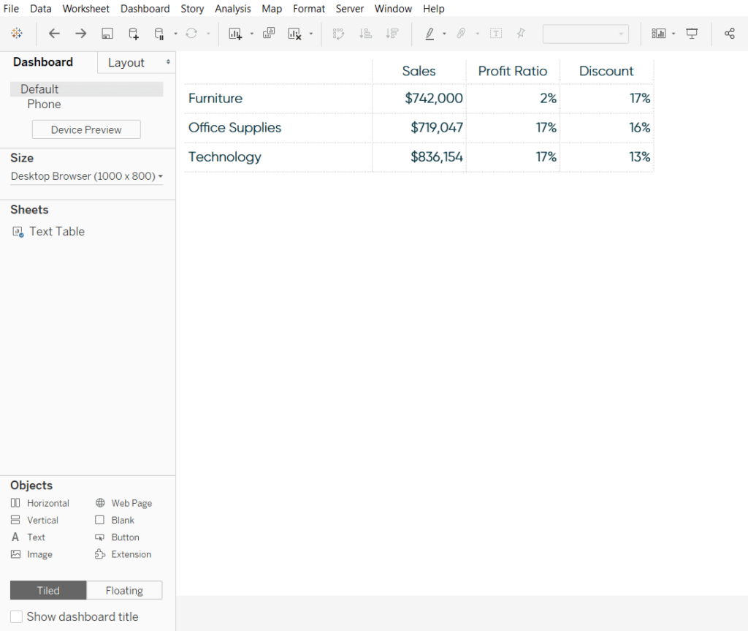The height and width of the screenshot is (631, 748).
Task: Switch to the Layout tab
Action: pyautogui.click(x=126, y=62)
